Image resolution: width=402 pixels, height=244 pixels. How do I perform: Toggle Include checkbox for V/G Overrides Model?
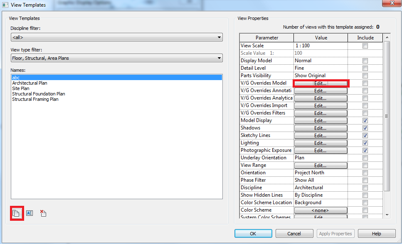(365, 83)
